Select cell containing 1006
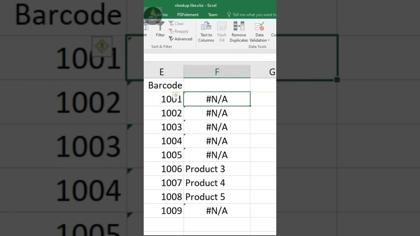The width and height of the screenshot is (420, 236). 163,169
